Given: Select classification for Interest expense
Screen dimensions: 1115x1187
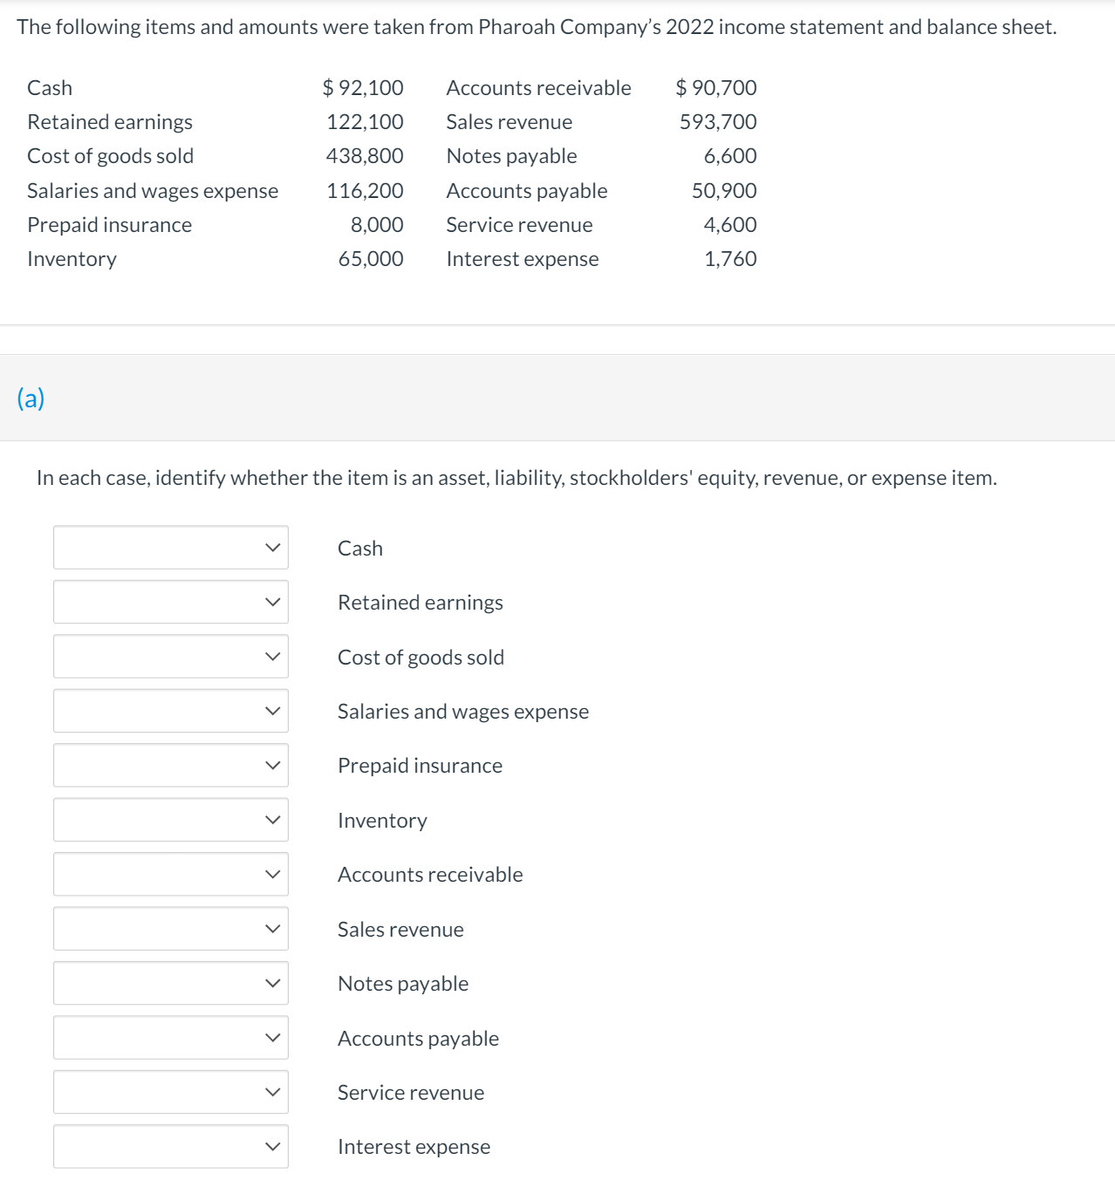Looking at the screenshot, I should (171, 1146).
